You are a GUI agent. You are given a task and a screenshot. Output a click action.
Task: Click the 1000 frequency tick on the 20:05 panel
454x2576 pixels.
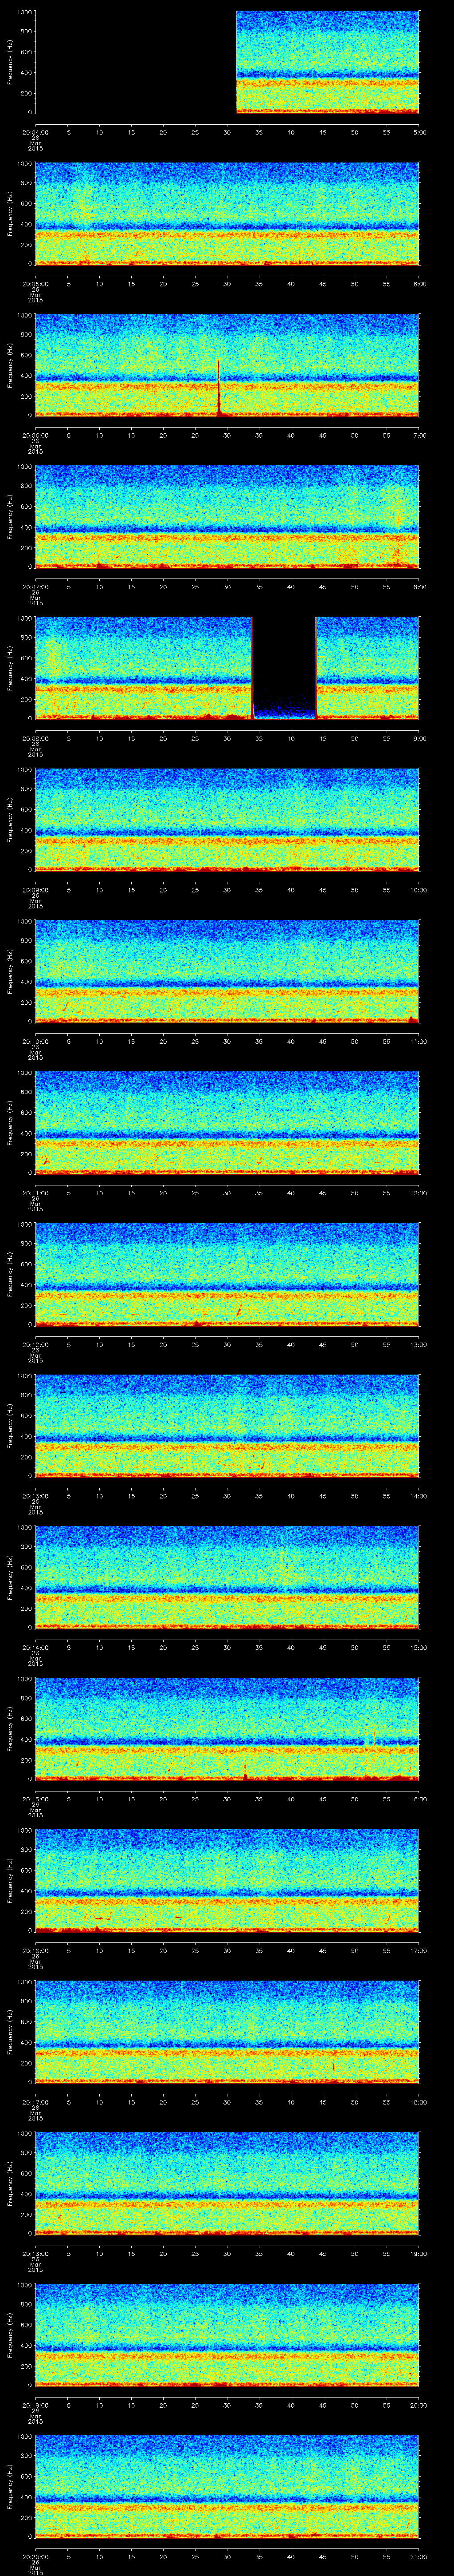tap(24, 164)
